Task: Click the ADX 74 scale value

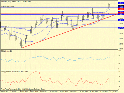Action: [119, 76]
